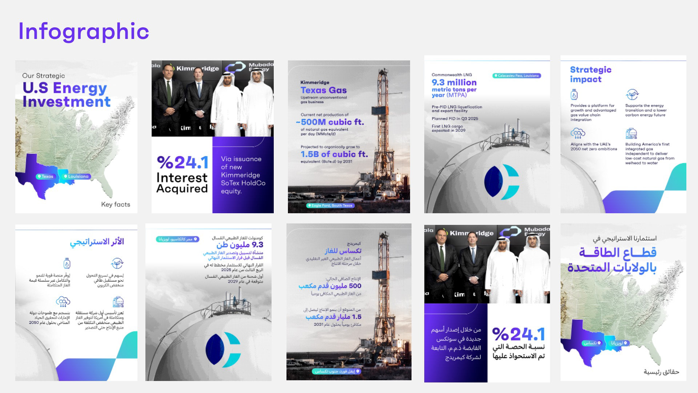
Task: Click the energy transition leaf icon
Action: [632, 94]
